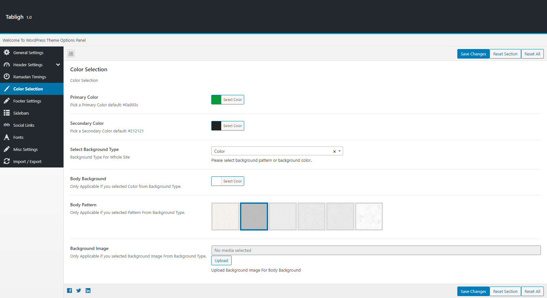Screen dimensions: 547x298
Task: Click the General Settings gear icon
Action: pyautogui.click(x=7, y=53)
